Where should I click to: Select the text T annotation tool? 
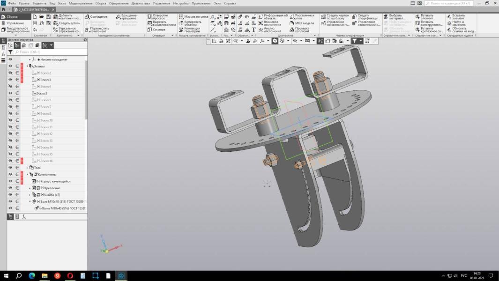coord(253,30)
